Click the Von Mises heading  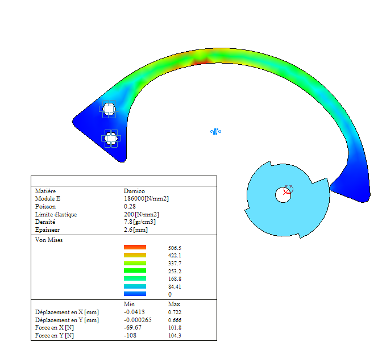point(49,240)
